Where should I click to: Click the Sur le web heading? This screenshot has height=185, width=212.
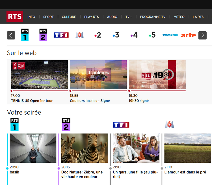pyautogui.click(x=22, y=53)
